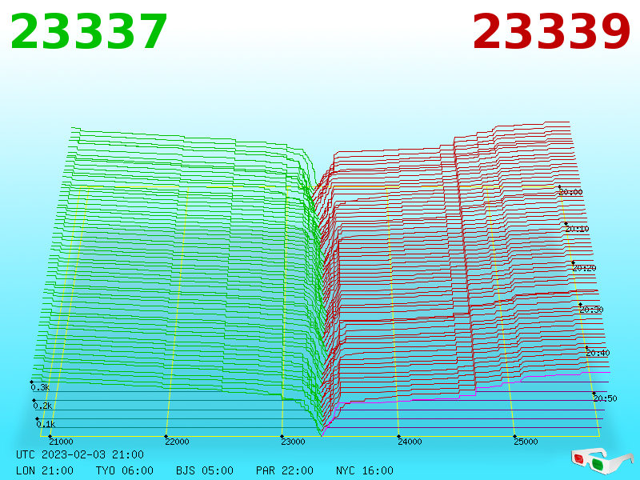640x480 pixels.
Task: Click the 20:10 time axis marker
Action: pos(577,229)
